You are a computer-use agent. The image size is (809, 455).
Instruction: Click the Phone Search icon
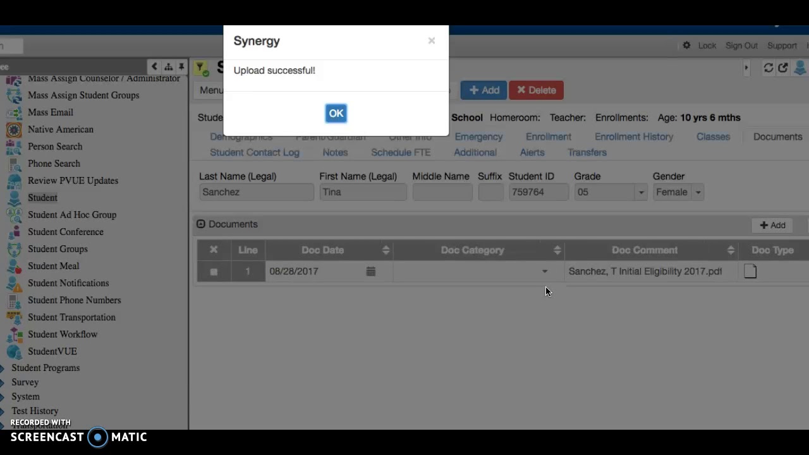[x=14, y=164]
